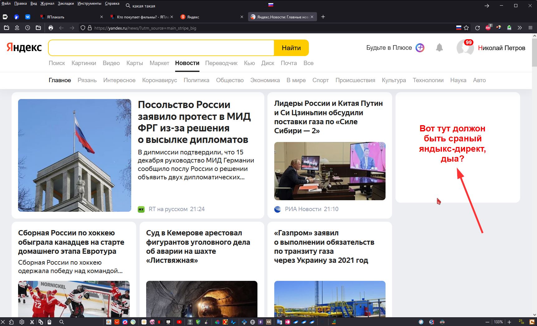Click the shield tracking protection icon
The height and width of the screenshot is (326, 537).
[83, 28]
